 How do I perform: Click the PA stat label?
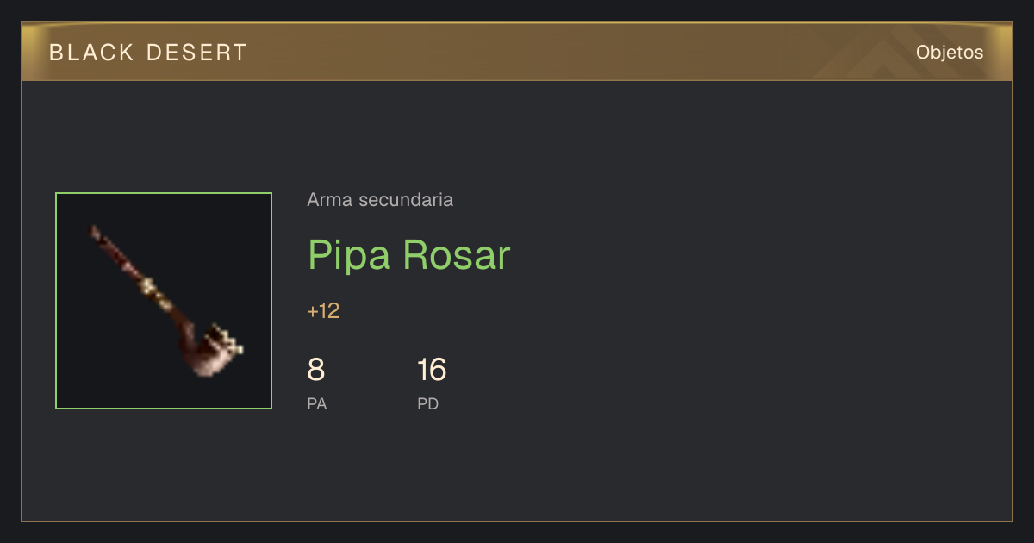[317, 403]
